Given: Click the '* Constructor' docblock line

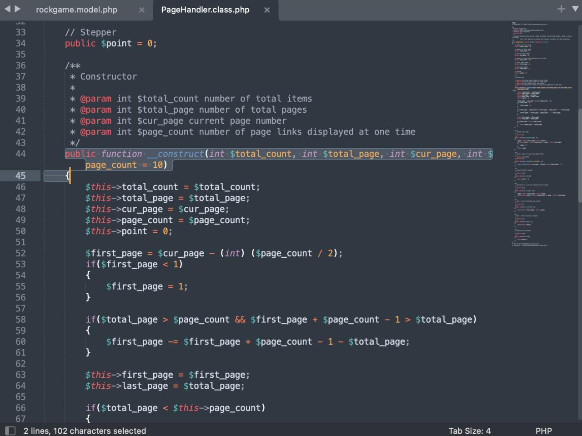Looking at the screenshot, I should [103, 76].
